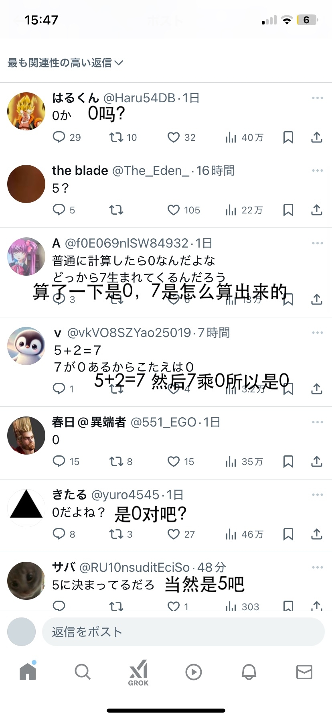The width and height of the screenshot is (332, 719).
Task: Like the blade's reply with 105 likes
Action: [x=184, y=210]
